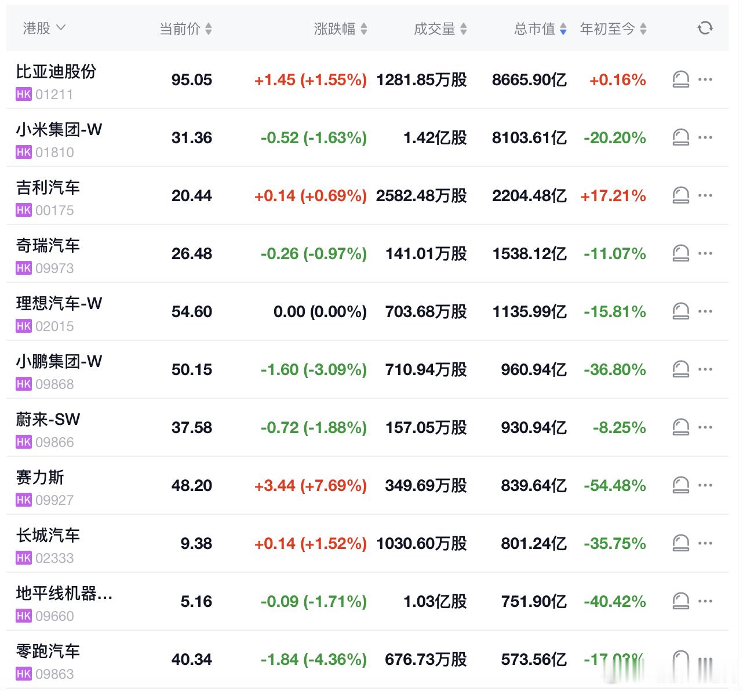Open the 港股 market dropdown

tap(44, 28)
